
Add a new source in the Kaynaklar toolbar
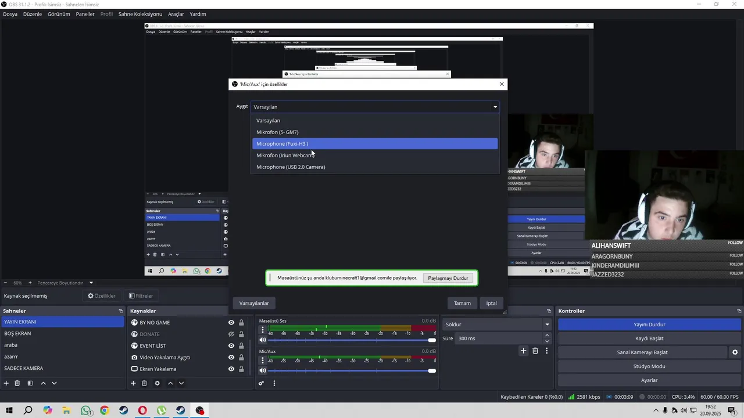tap(133, 383)
